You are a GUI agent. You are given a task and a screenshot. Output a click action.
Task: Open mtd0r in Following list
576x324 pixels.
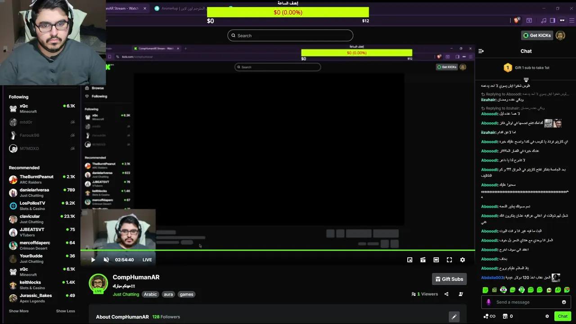click(x=42, y=122)
